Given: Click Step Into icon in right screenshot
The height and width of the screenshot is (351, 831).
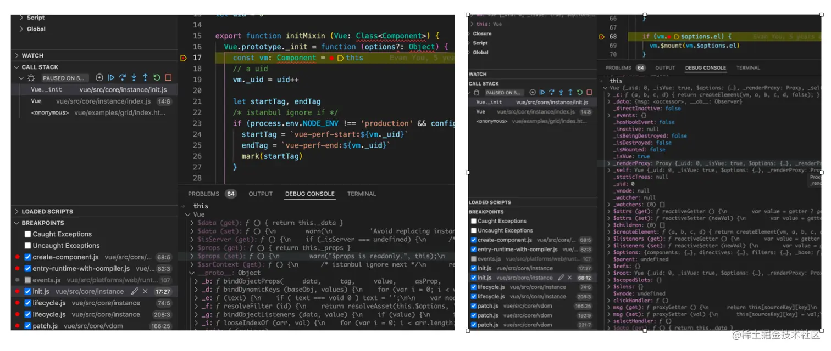Looking at the screenshot, I should (561, 93).
